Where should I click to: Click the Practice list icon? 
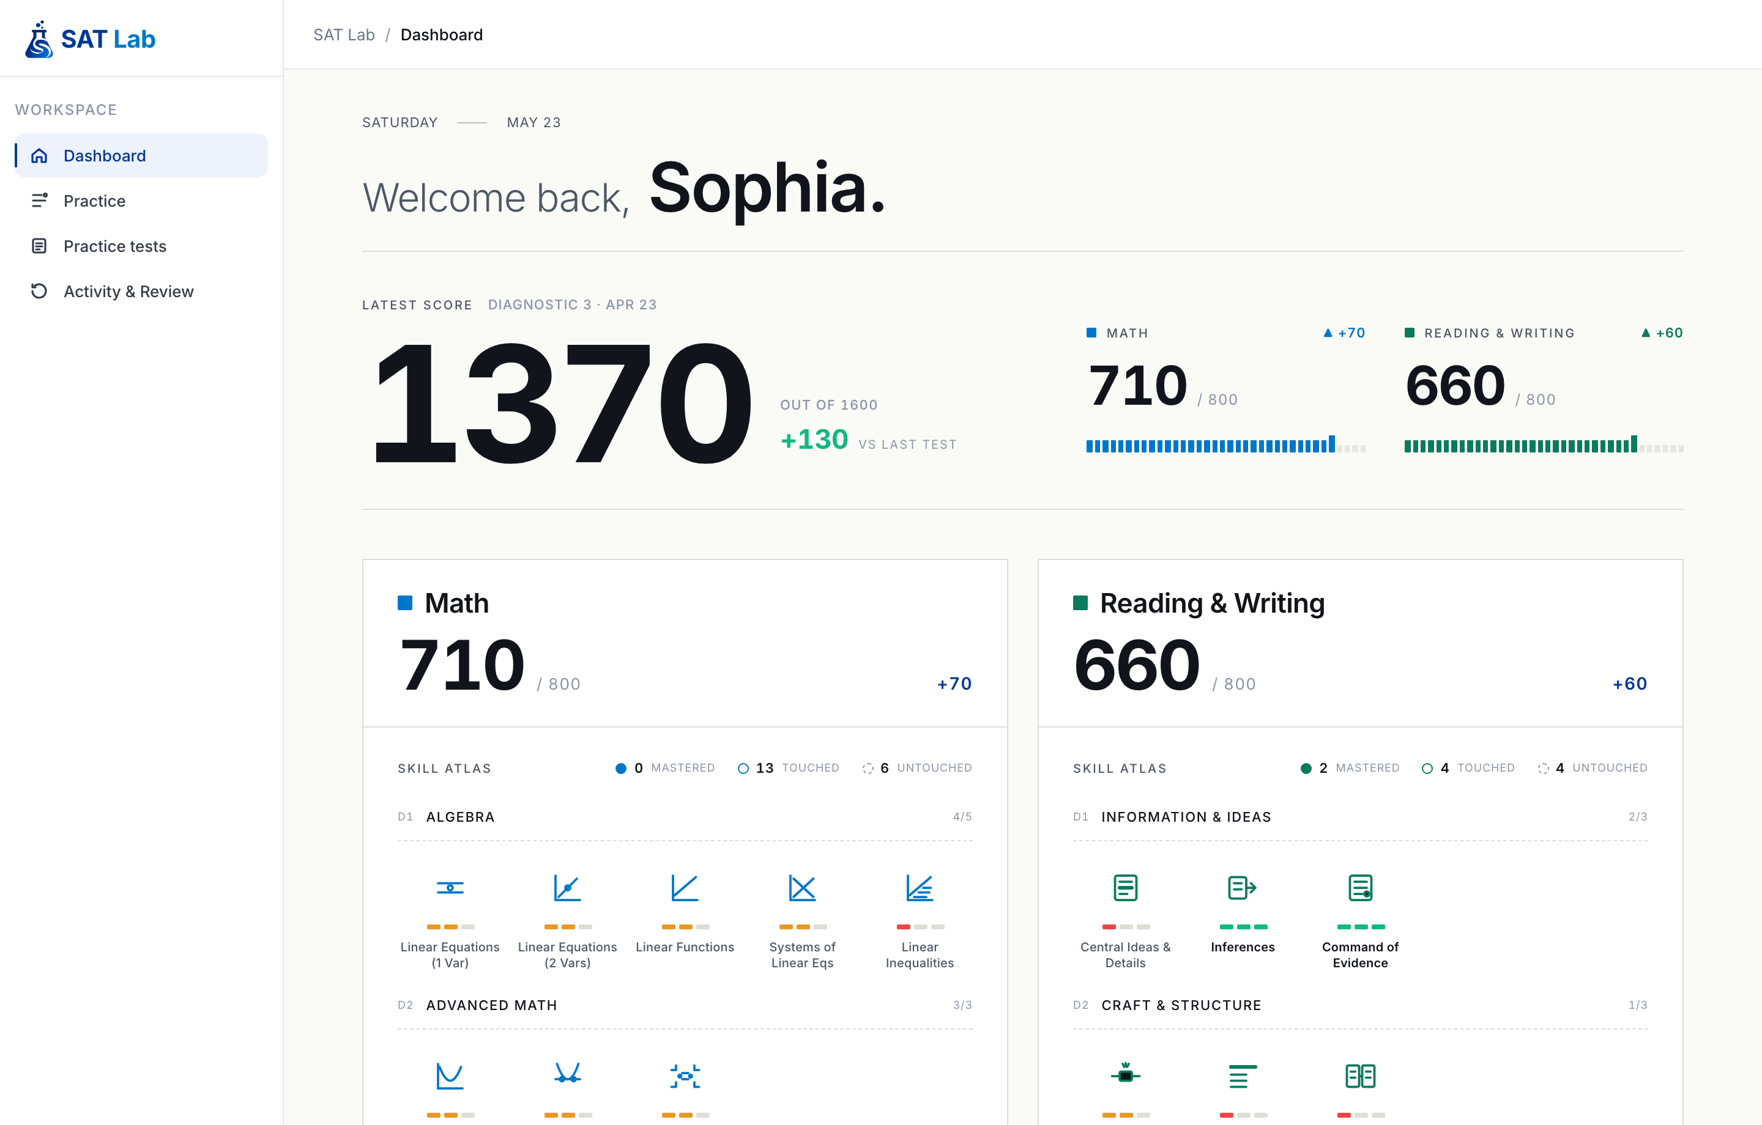pos(40,201)
